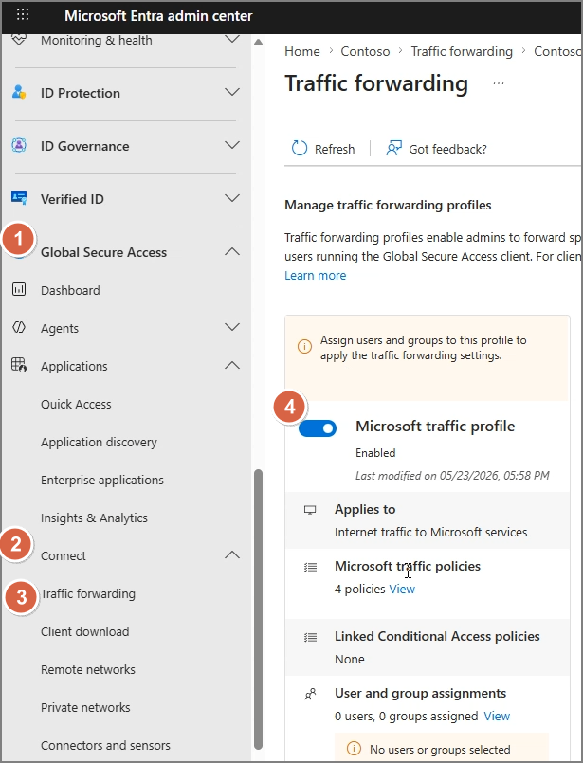The height and width of the screenshot is (763, 583).
Task: Expand the Monitoring & health section
Action: pyautogui.click(x=232, y=39)
